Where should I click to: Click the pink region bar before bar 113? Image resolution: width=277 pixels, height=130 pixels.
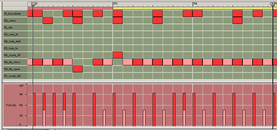70,8
